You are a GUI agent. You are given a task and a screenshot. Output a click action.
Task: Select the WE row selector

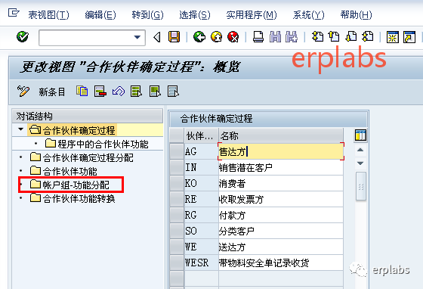pos(177,247)
